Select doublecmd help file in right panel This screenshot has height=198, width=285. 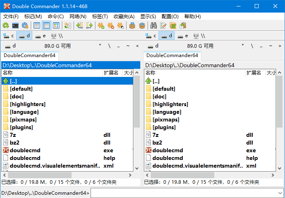tap(210, 158)
